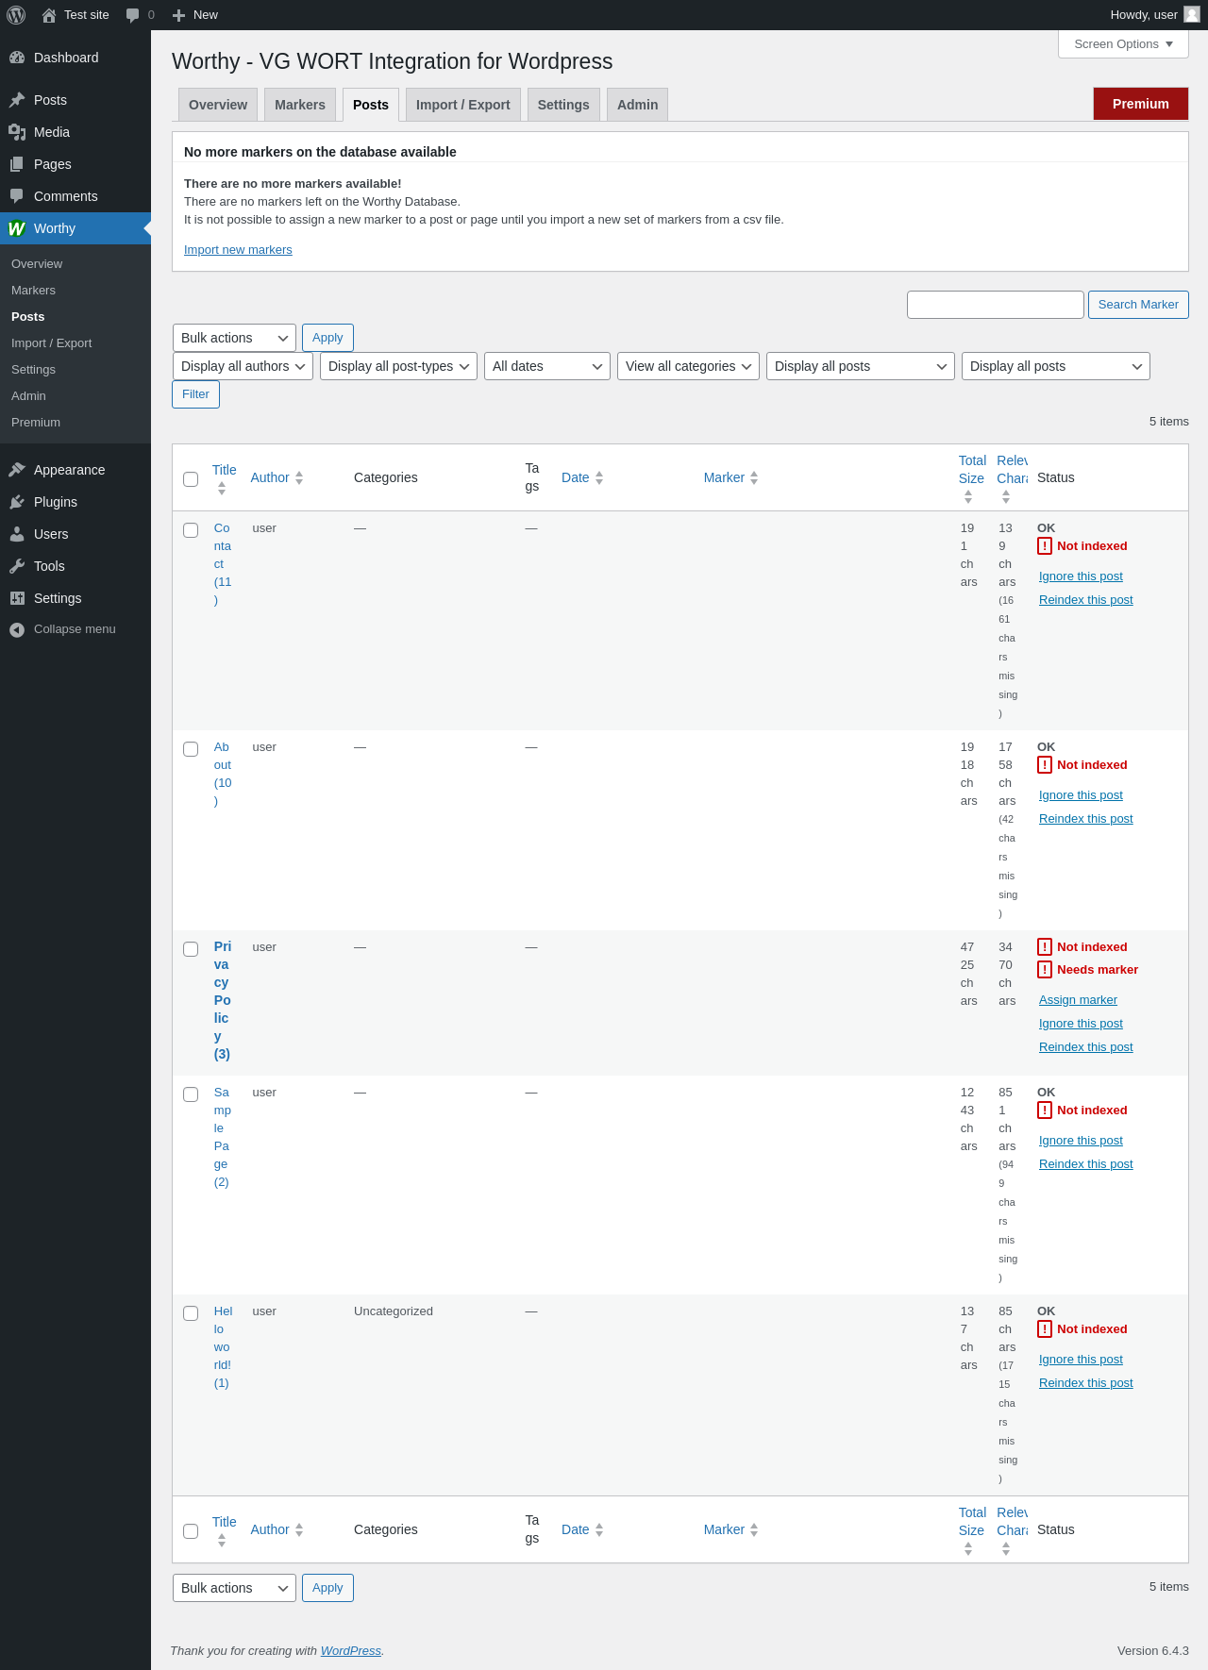Open the last Display all posts dropdown

coord(1056,366)
